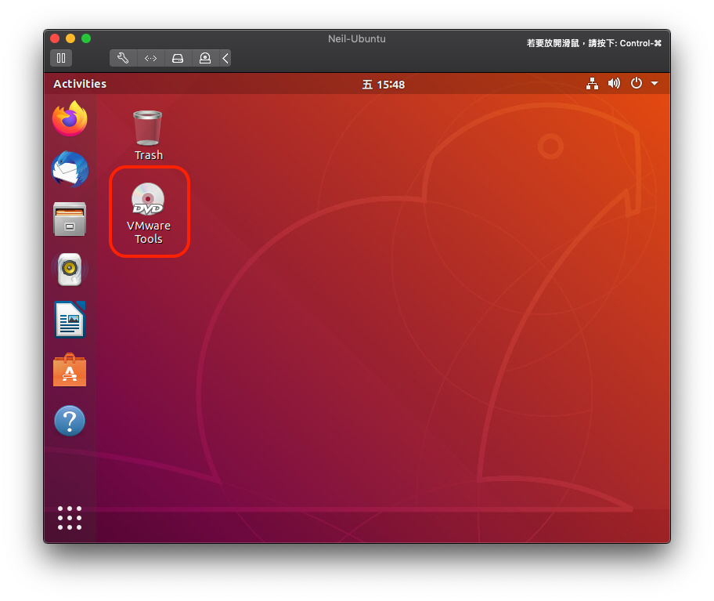Collapse the VMware toolbar with left chevron
This screenshot has height=601, width=714.
[x=225, y=57]
